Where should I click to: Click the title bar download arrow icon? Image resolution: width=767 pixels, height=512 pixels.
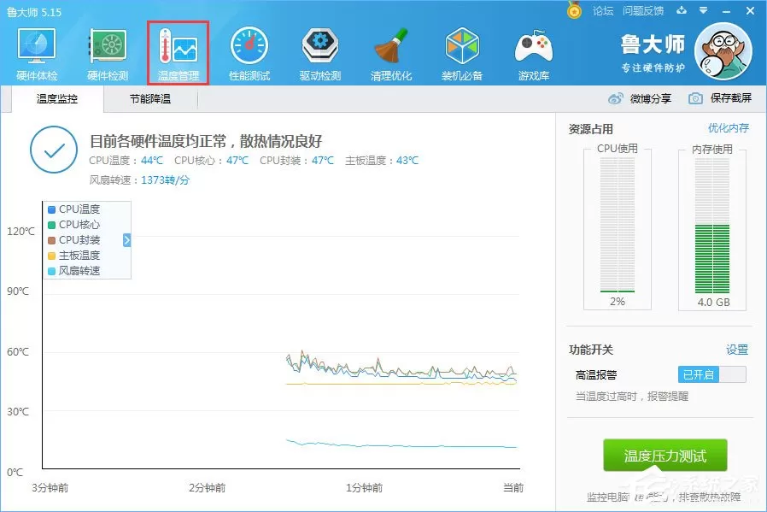tap(682, 10)
